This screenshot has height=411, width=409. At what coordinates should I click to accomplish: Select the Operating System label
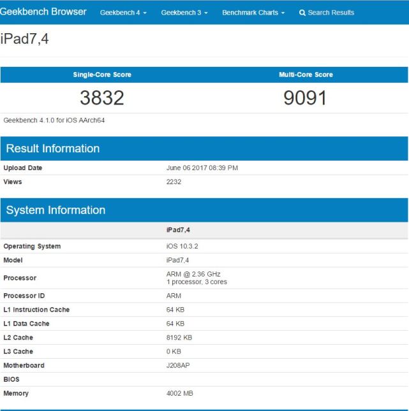coord(32,247)
